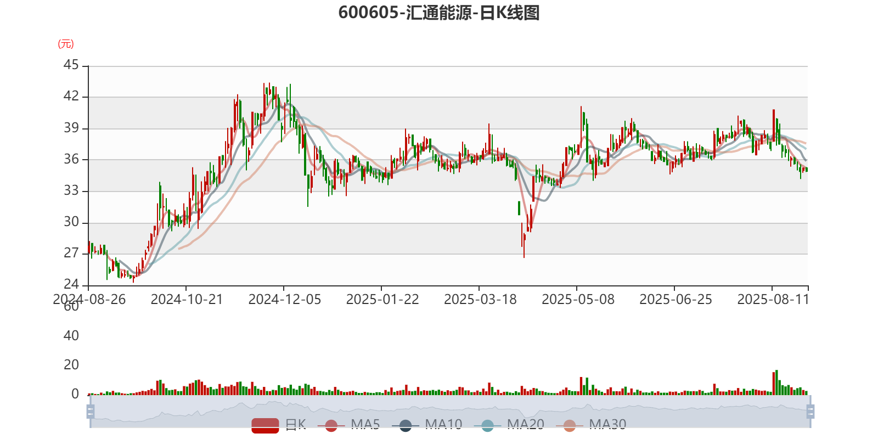Click the 36 price axis label
878x439 pixels.
tap(71, 159)
